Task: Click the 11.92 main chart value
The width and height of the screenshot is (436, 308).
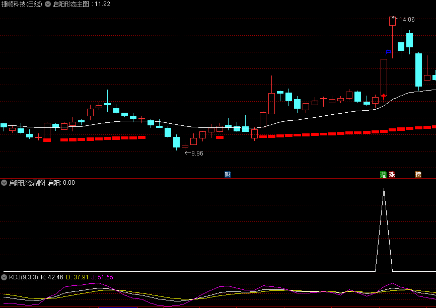Action: (x=102, y=4)
